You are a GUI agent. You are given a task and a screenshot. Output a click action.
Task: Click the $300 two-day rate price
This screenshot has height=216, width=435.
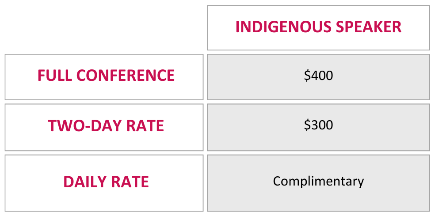click(318, 125)
